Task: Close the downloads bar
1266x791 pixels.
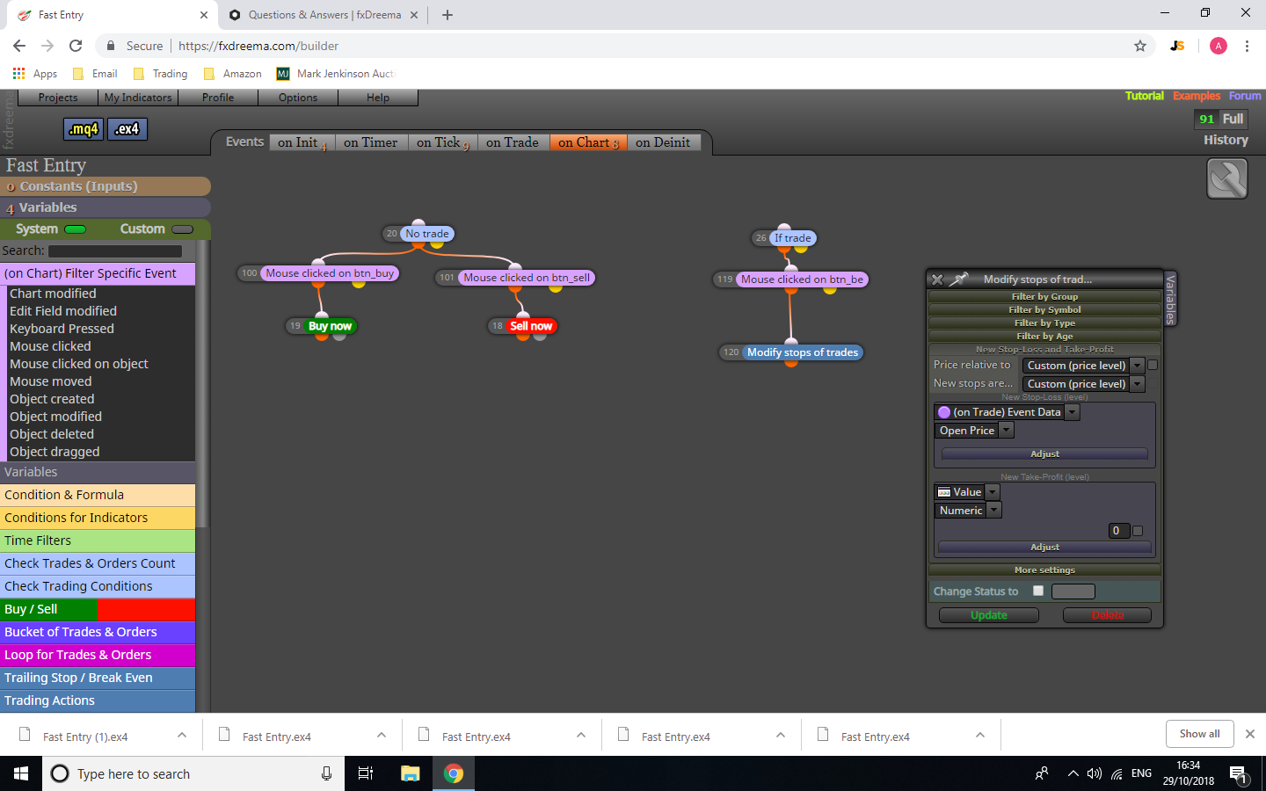Action: pos(1250,734)
